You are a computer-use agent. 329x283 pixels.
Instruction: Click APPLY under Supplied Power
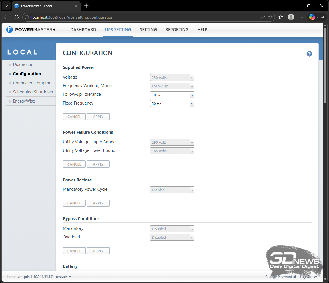pyautogui.click(x=98, y=117)
